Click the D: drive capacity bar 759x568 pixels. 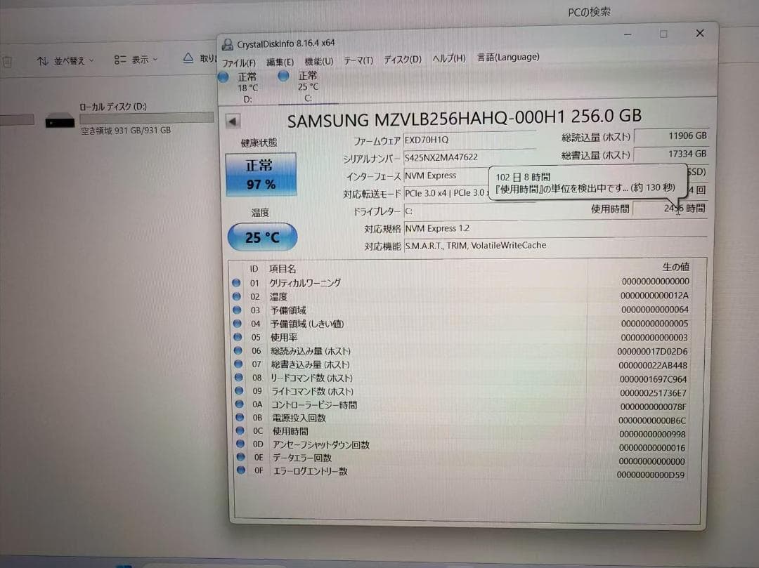[x=146, y=117]
